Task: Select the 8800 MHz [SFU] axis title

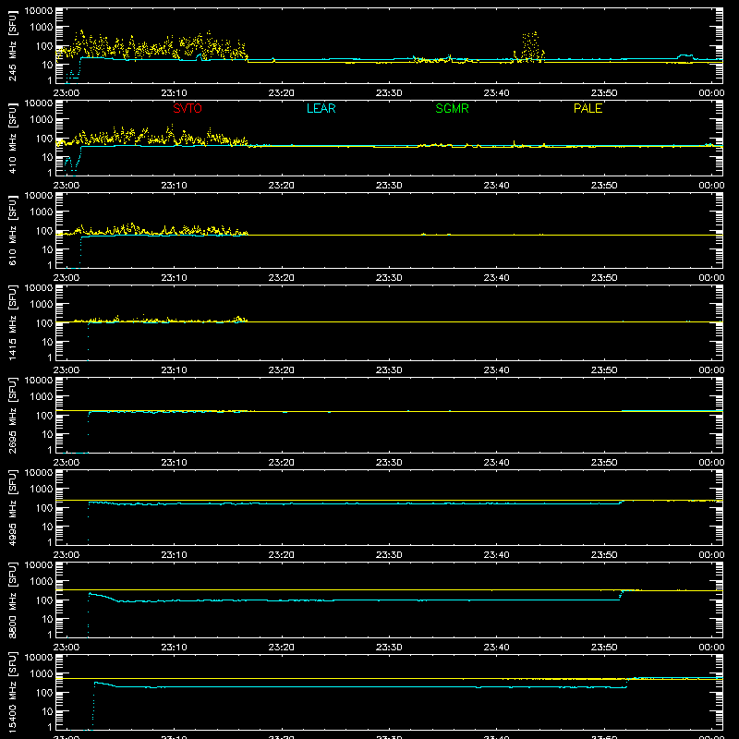Action: pos(12,600)
